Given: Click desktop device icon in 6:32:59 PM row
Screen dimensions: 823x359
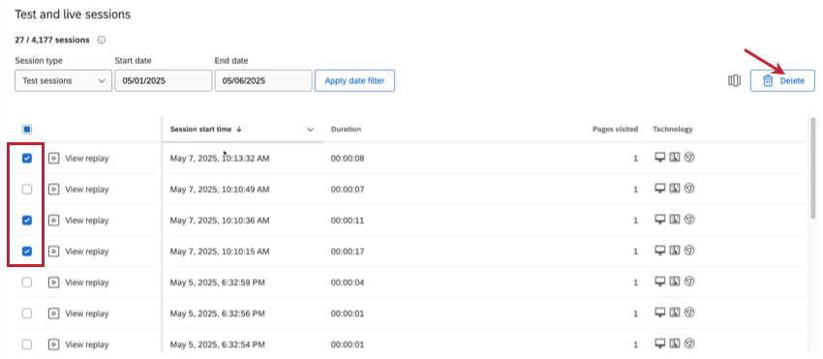Looking at the screenshot, I should [660, 282].
